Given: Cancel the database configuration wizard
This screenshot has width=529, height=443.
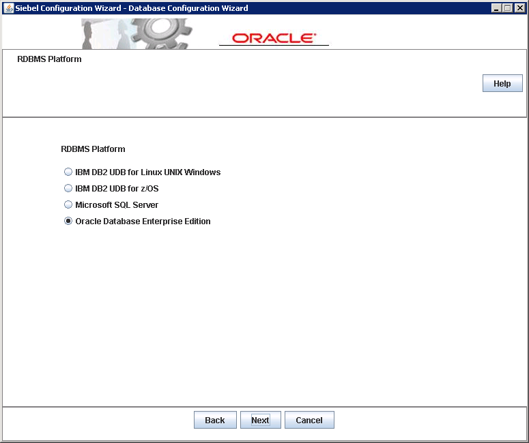Looking at the screenshot, I should pos(309,421).
